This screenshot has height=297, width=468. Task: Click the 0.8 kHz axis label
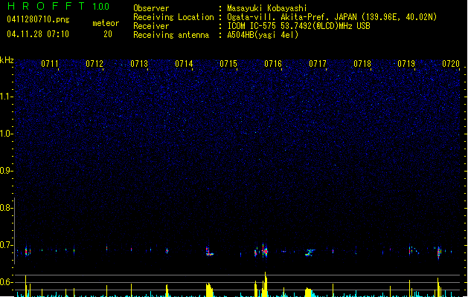6,208
